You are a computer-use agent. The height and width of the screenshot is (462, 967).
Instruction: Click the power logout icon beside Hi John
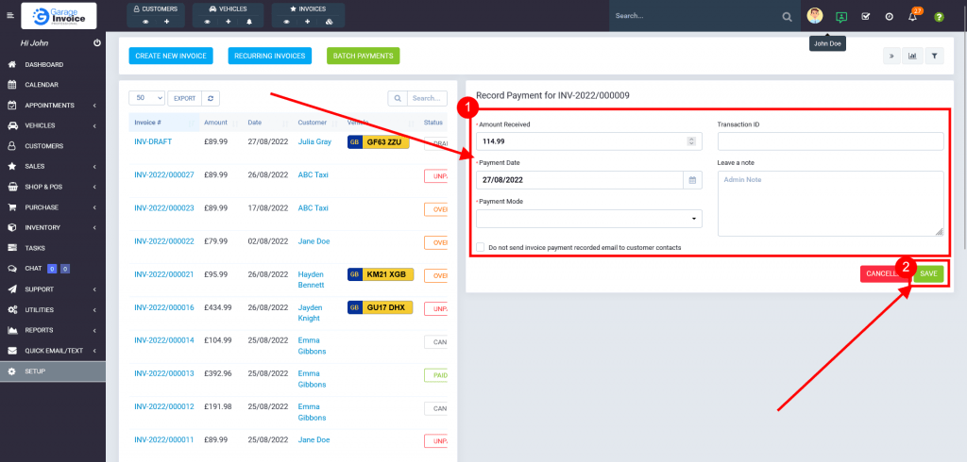tap(97, 43)
